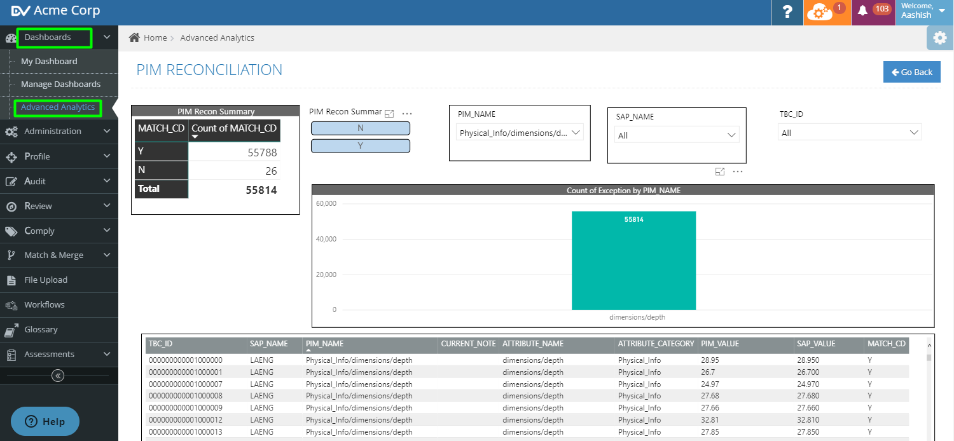
Task: Sort by the PIM_NAME column header
Action: pos(325,344)
